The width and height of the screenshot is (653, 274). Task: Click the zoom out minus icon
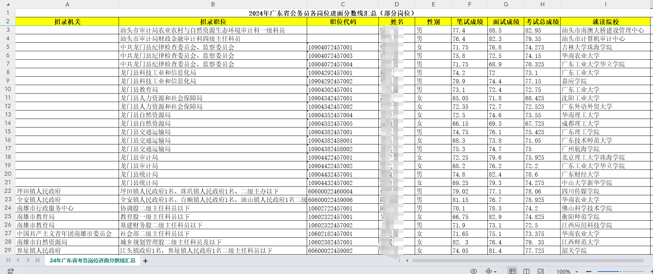click(588, 271)
